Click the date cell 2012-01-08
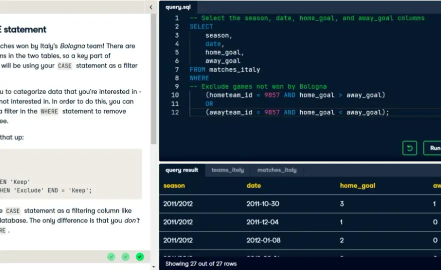The height and width of the screenshot is (270, 441). 263,240
